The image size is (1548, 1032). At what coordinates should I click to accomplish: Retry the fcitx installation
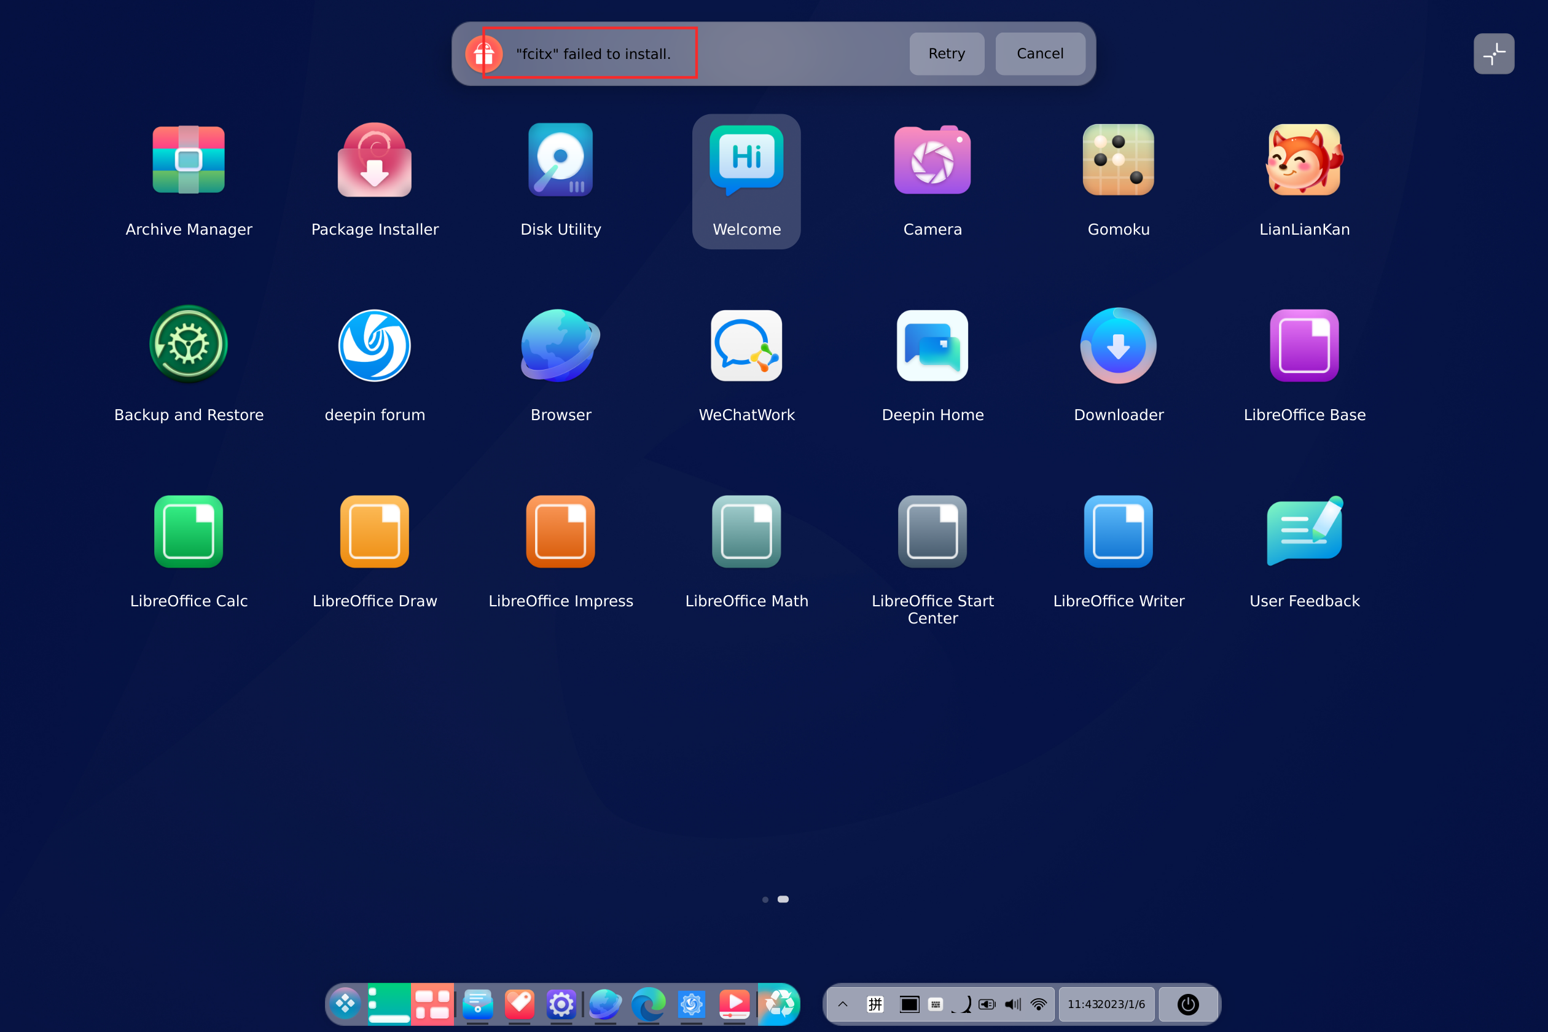coord(947,54)
